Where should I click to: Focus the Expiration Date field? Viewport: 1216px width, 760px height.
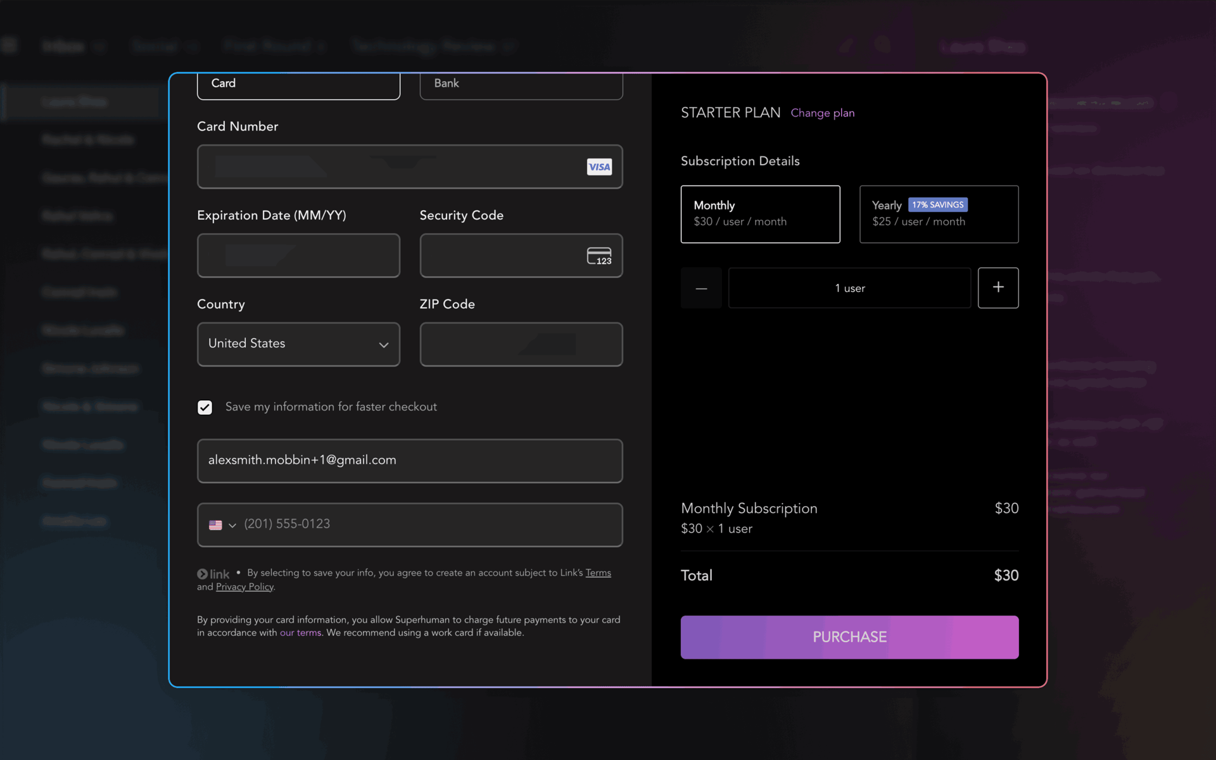298,255
